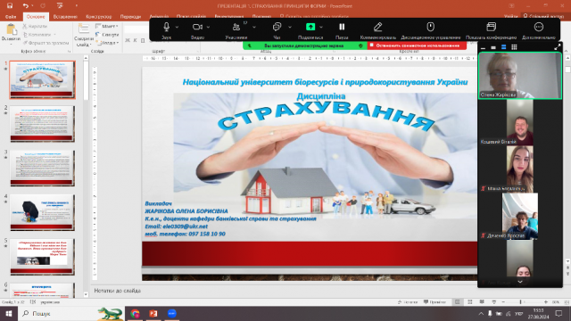Viewport: 571px width, 321px height.
Task: Expand Zoom participants options arrow
Action: tap(253, 27)
